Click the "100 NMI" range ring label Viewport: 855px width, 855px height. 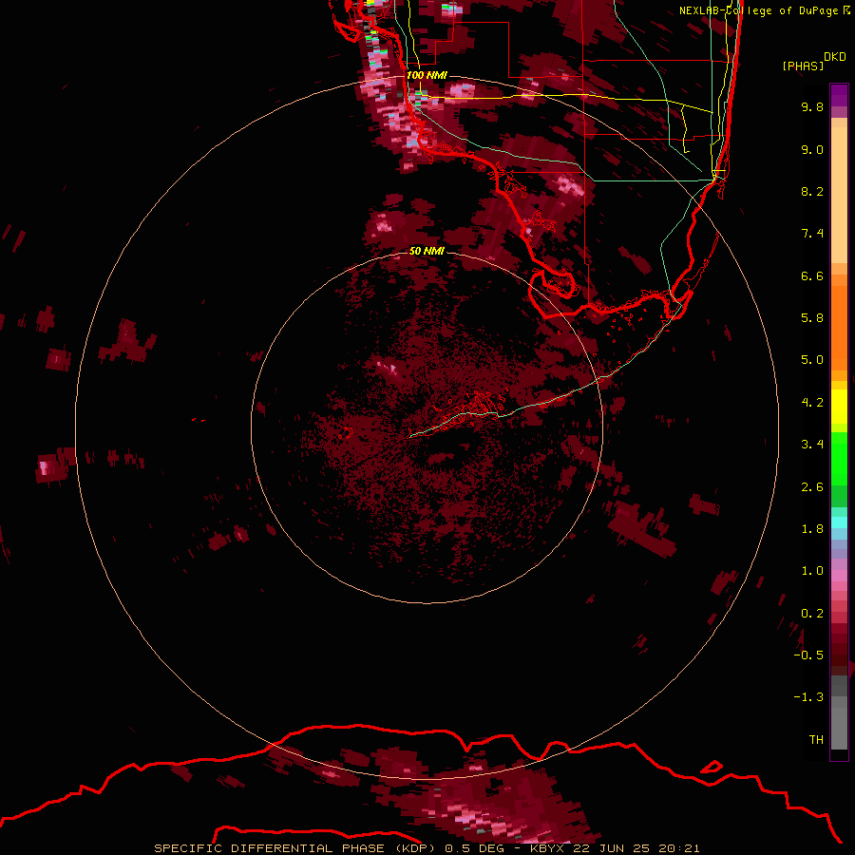[x=427, y=75]
